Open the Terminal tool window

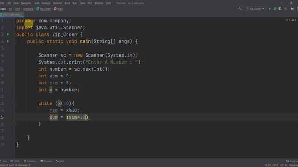46,161
